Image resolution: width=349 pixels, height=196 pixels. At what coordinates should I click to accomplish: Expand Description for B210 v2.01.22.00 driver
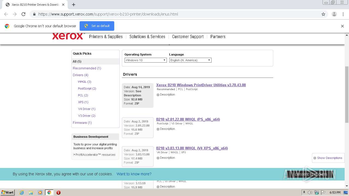pos(166,129)
